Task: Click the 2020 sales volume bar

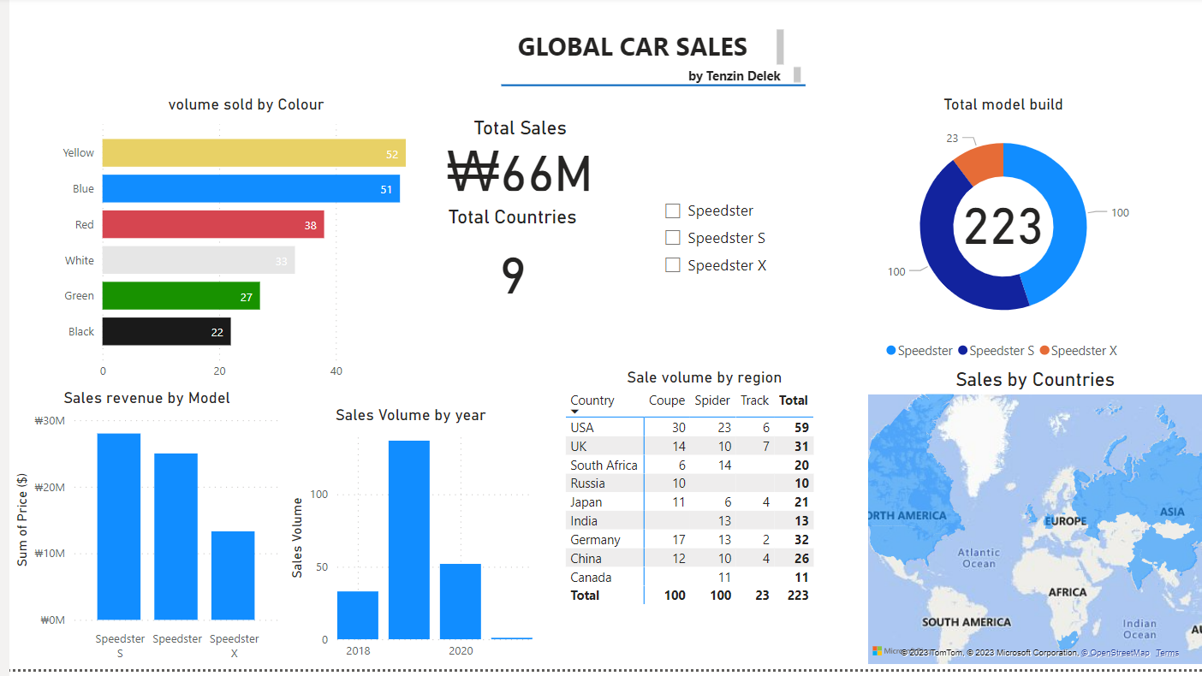Action: tap(461, 602)
